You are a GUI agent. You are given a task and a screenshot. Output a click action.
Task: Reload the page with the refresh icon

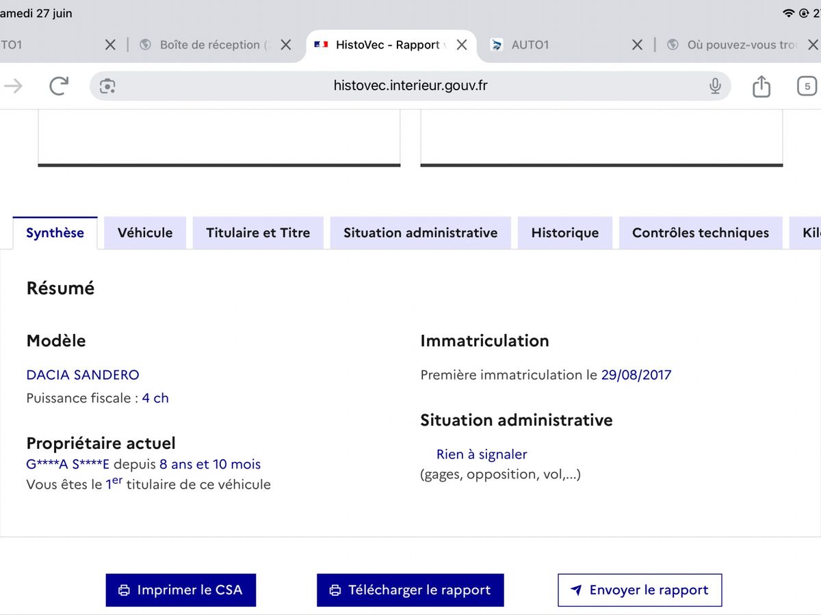click(x=59, y=85)
